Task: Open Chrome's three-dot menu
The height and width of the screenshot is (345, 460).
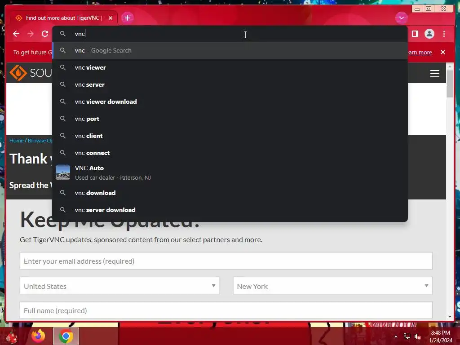Action: click(x=444, y=34)
